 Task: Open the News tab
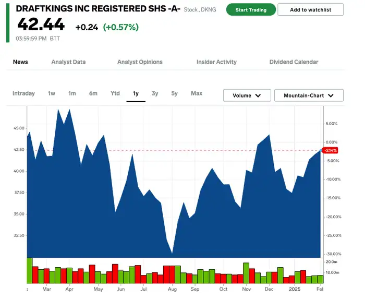[x=20, y=62]
